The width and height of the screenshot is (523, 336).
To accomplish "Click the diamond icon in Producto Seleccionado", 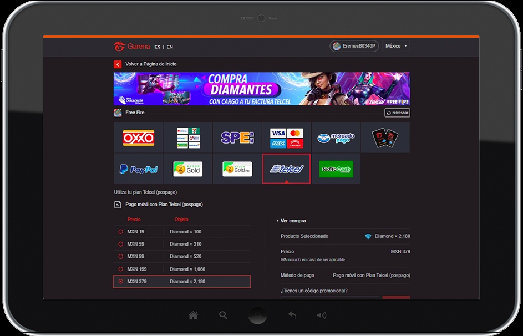I will [368, 236].
